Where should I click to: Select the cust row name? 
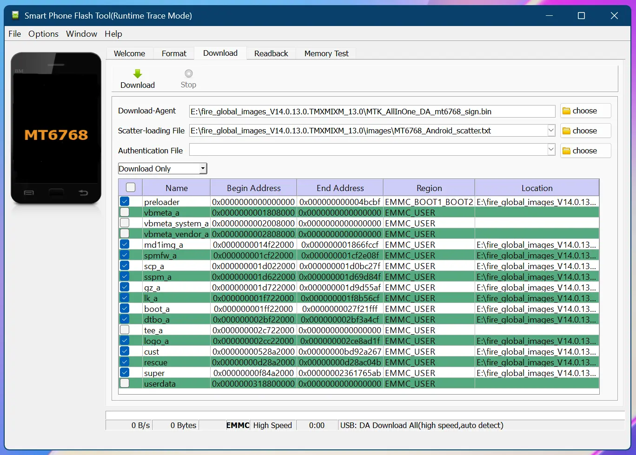pos(152,351)
